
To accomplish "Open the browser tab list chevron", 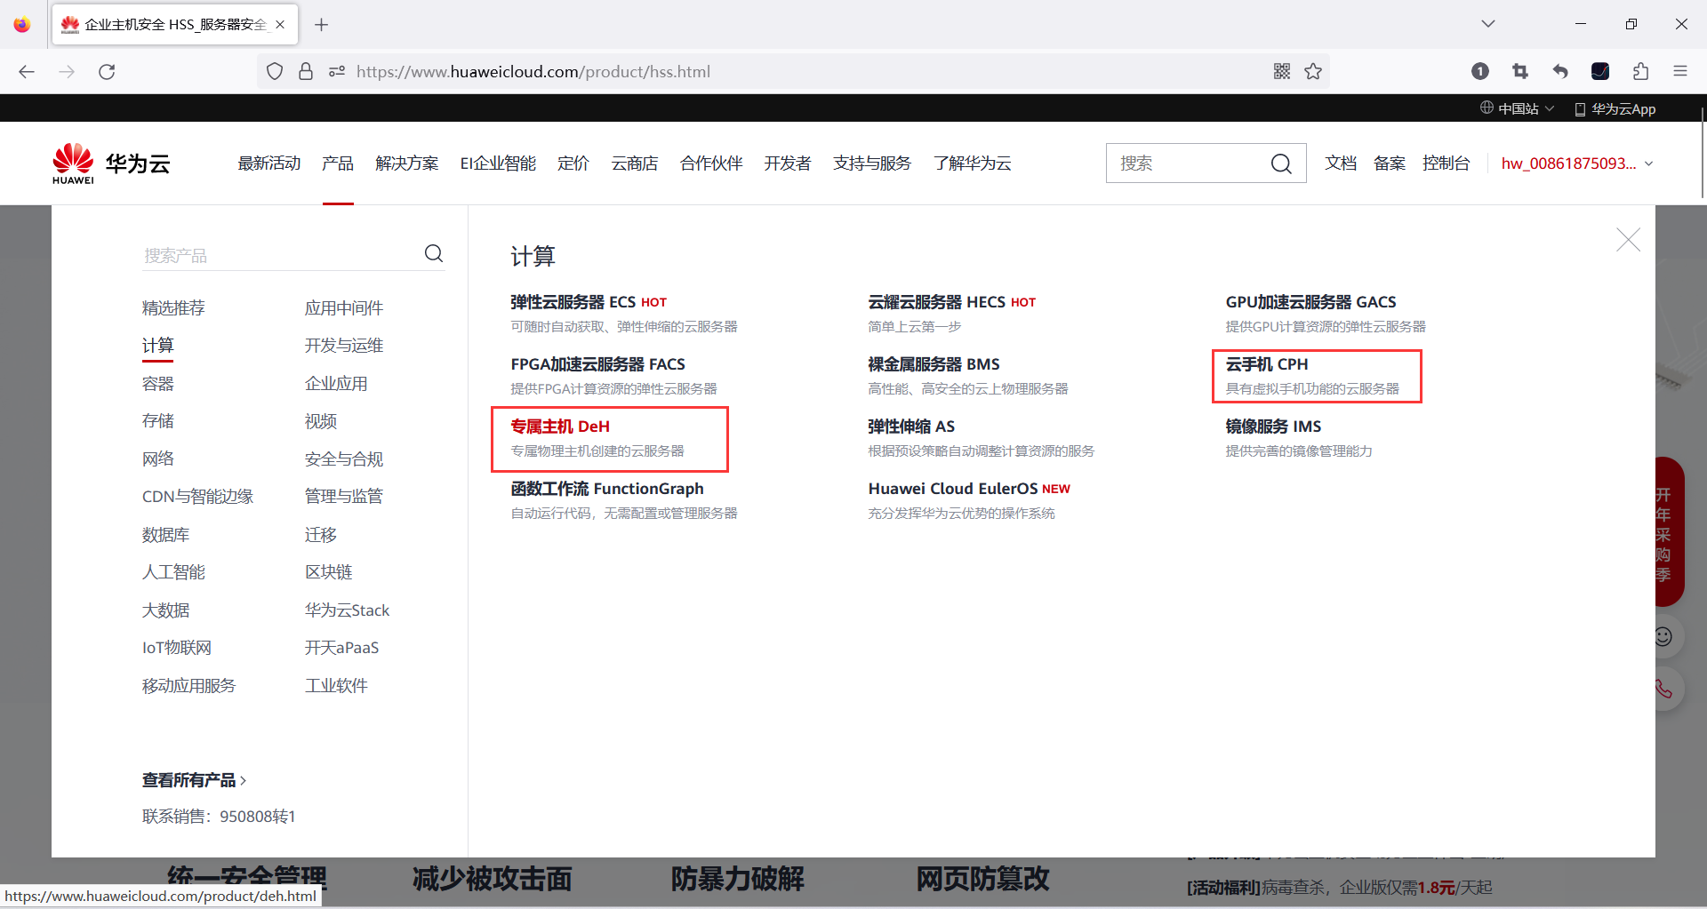I will point(1487,24).
